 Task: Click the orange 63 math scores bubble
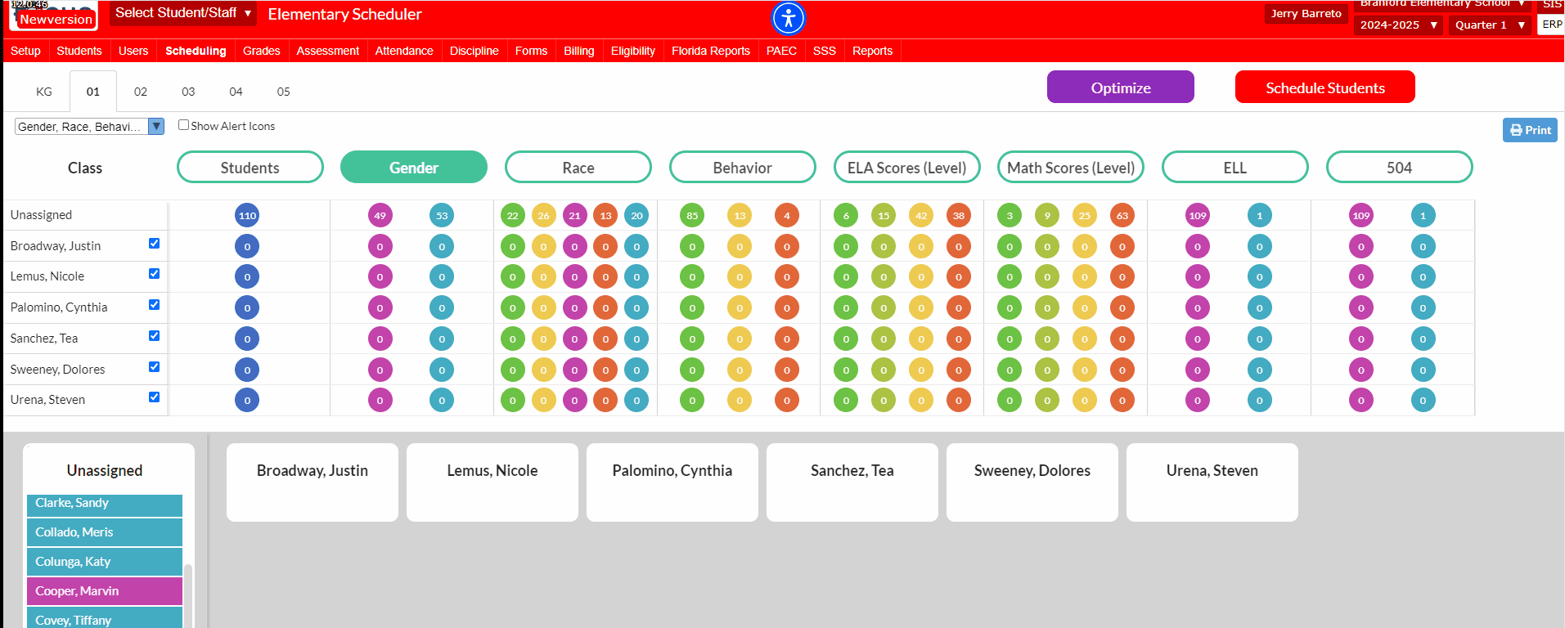[1122, 216]
